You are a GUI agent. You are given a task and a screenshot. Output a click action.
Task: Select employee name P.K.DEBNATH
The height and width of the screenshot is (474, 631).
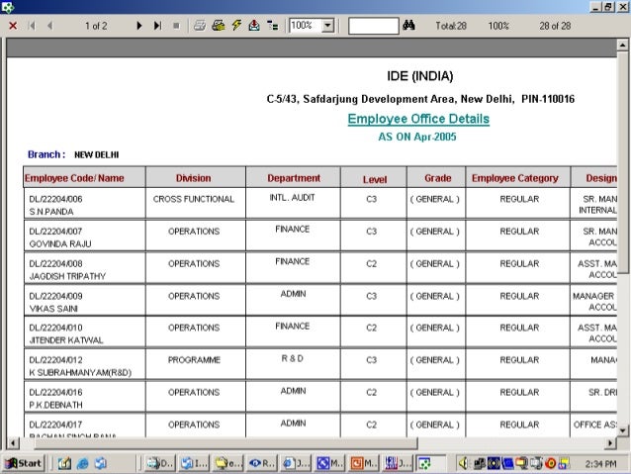click(x=56, y=405)
